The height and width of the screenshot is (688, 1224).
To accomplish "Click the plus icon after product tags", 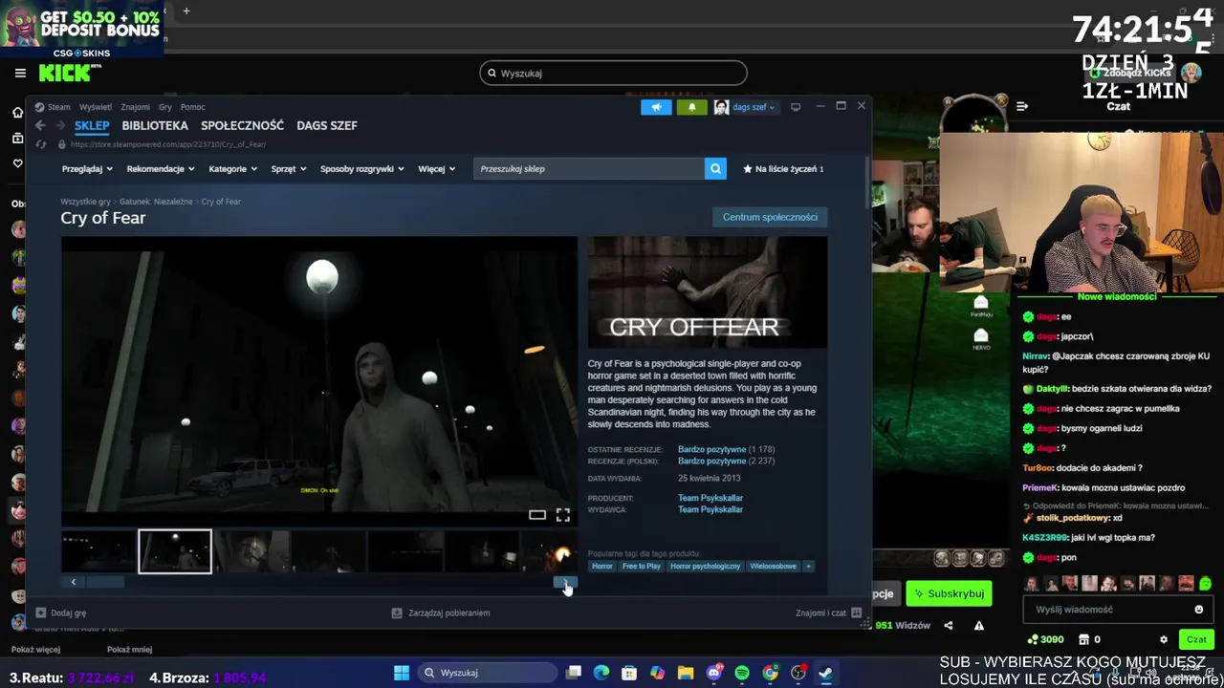I will click(808, 567).
